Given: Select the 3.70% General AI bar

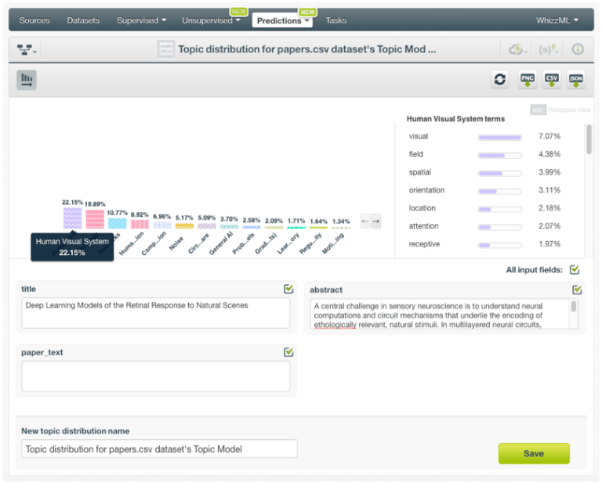Looking at the screenshot, I should pos(229,227).
